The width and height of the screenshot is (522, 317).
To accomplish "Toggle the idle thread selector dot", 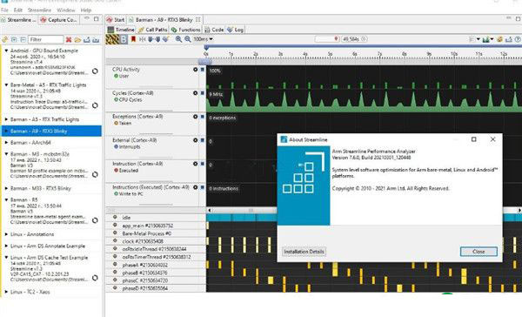I will 115,217.
